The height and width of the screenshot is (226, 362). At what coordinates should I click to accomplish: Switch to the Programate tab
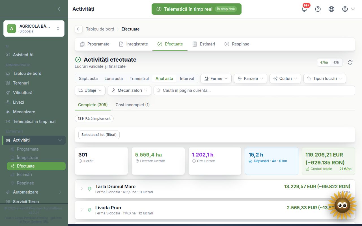(95, 44)
